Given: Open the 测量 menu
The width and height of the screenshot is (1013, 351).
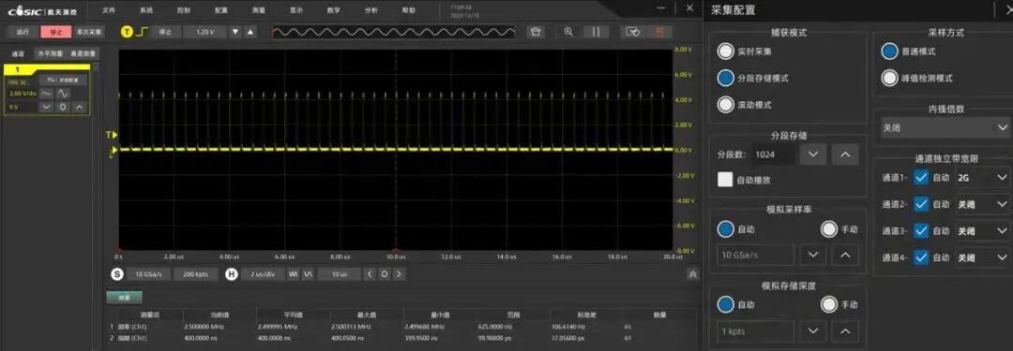Looking at the screenshot, I should tap(259, 10).
